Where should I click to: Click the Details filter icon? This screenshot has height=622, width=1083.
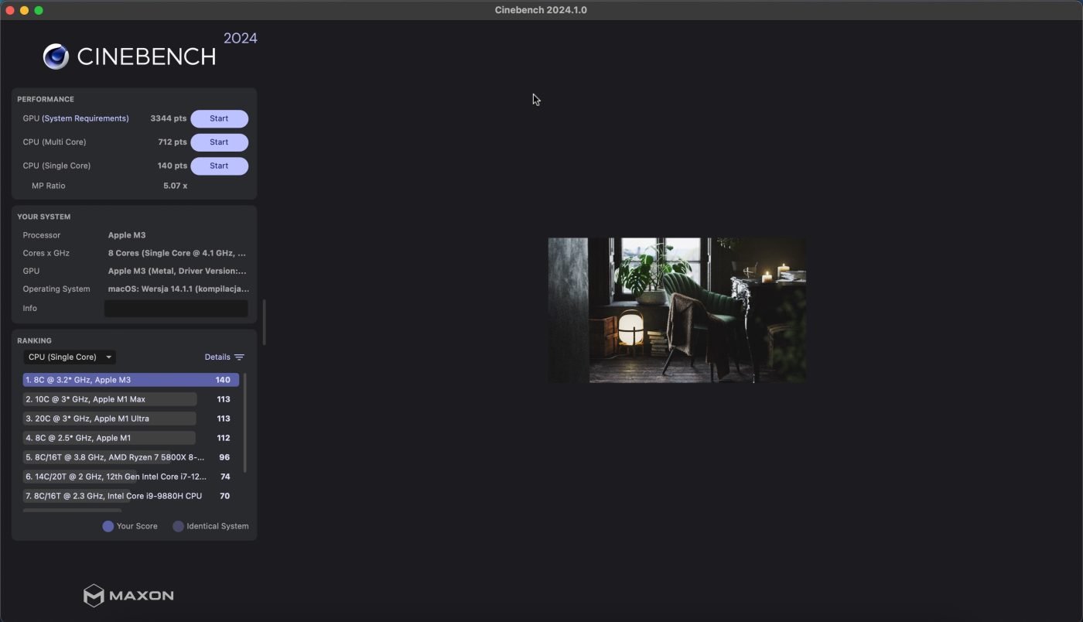239,357
